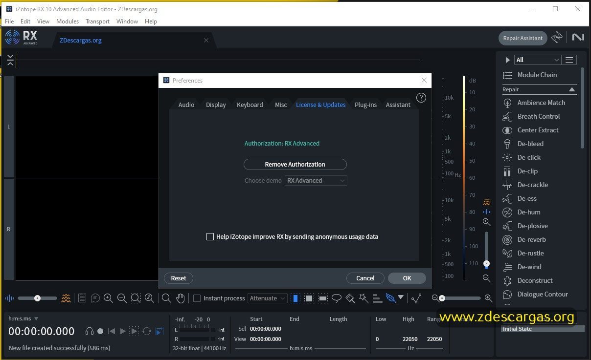The image size is (591, 360).
Task: Select the Frequency selection tool
Action: point(323,298)
